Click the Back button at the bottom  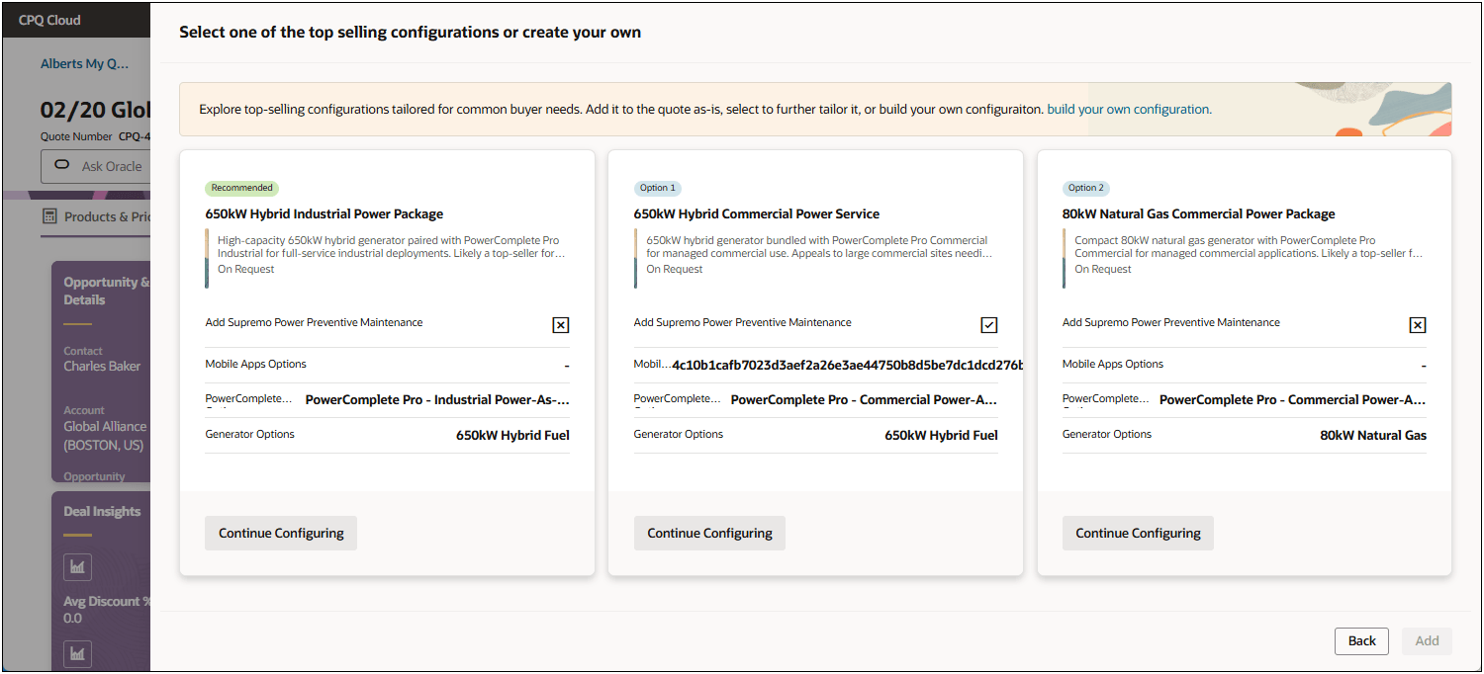point(1361,640)
